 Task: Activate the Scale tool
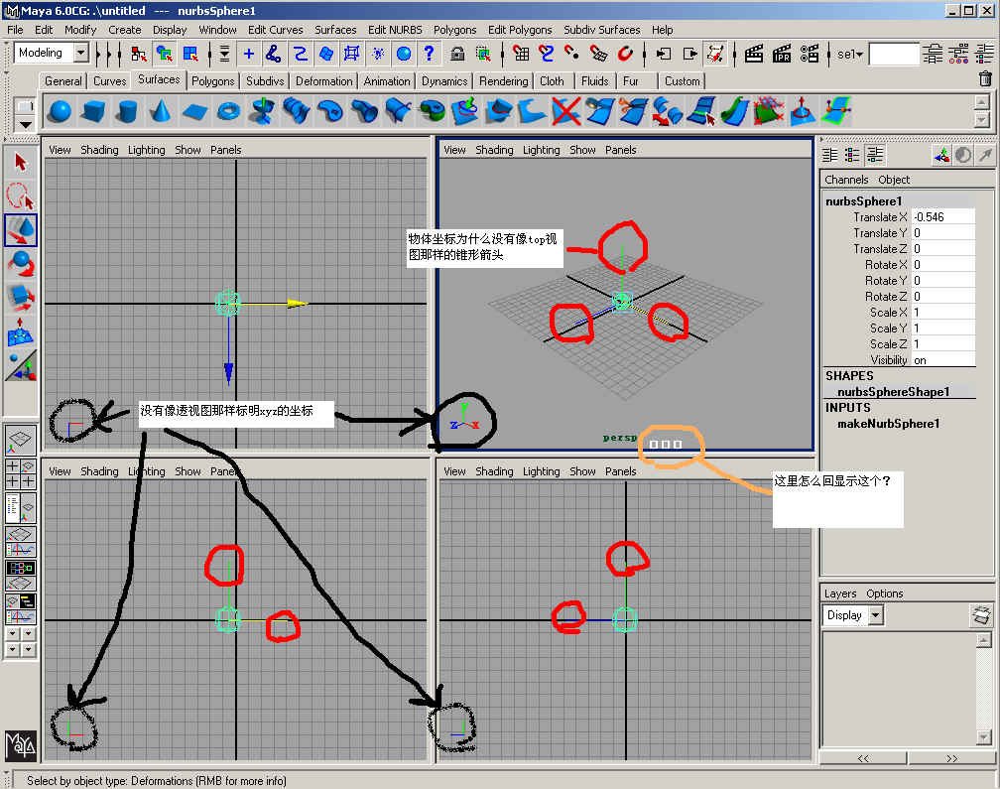(x=21, y=297)
